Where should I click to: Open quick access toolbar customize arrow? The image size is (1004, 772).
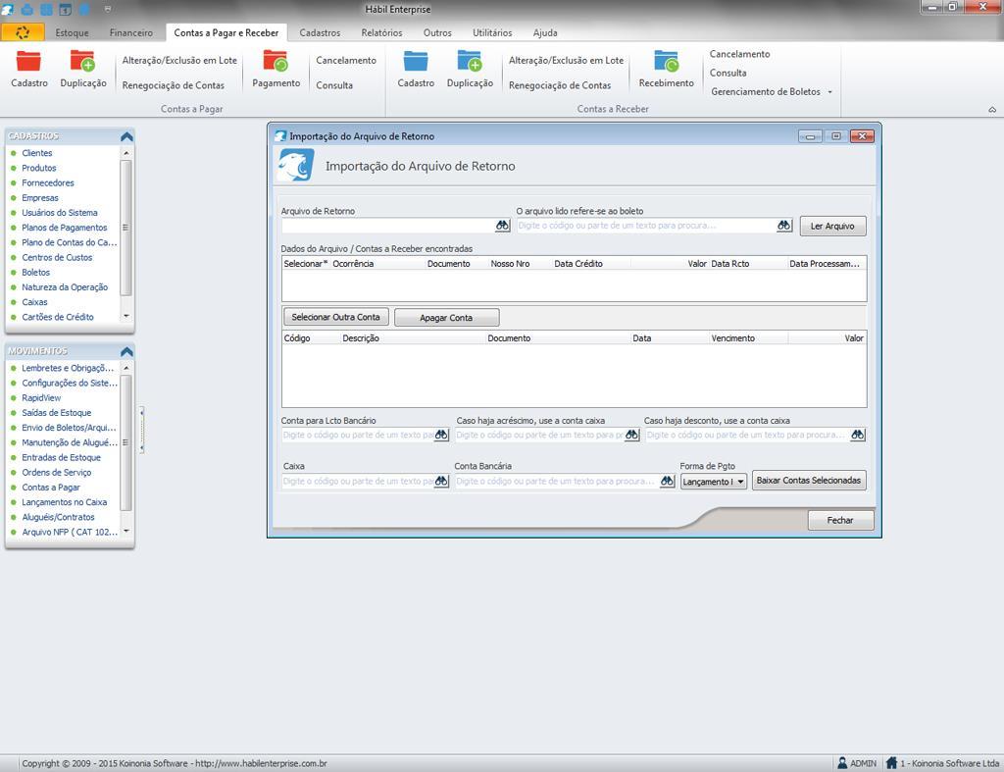(x=108, y=9)
